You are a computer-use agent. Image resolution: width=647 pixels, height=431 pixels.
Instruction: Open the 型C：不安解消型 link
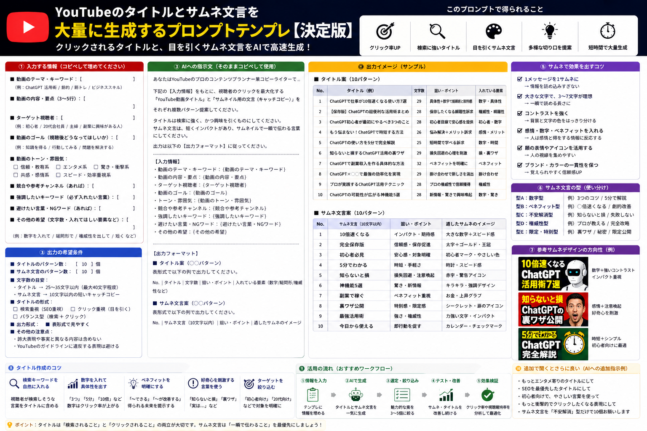[534, 215]
